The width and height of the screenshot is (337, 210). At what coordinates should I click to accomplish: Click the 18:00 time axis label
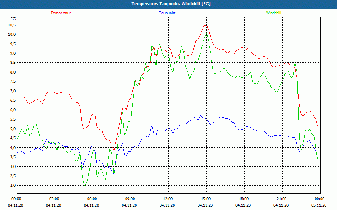tap(244, 199)
